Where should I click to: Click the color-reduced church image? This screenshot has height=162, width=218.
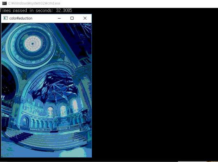pyautogui.click(x=46, y=90)
